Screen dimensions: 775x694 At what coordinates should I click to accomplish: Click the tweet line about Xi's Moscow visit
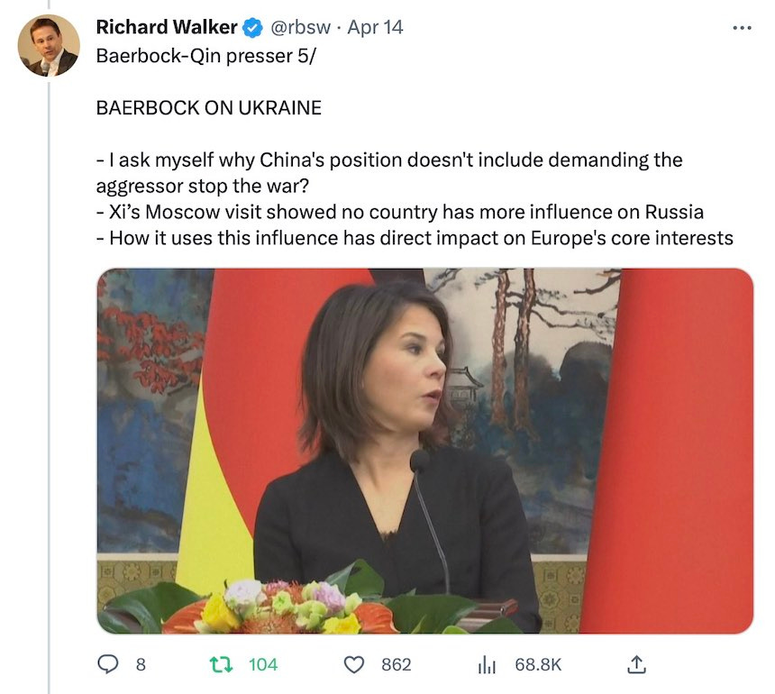tap(400, 212)
